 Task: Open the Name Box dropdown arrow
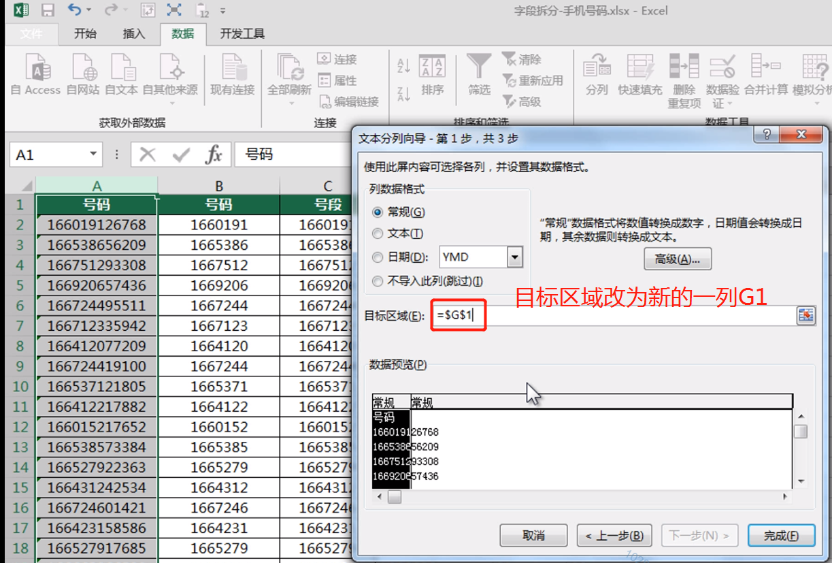click(93, 155)
